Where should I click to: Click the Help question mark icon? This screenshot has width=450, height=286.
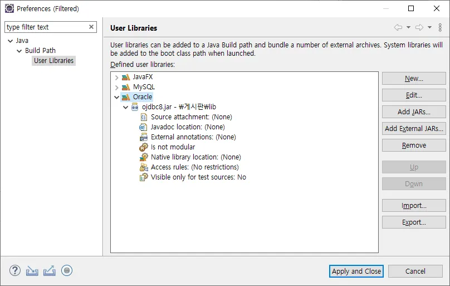point(15,271)
